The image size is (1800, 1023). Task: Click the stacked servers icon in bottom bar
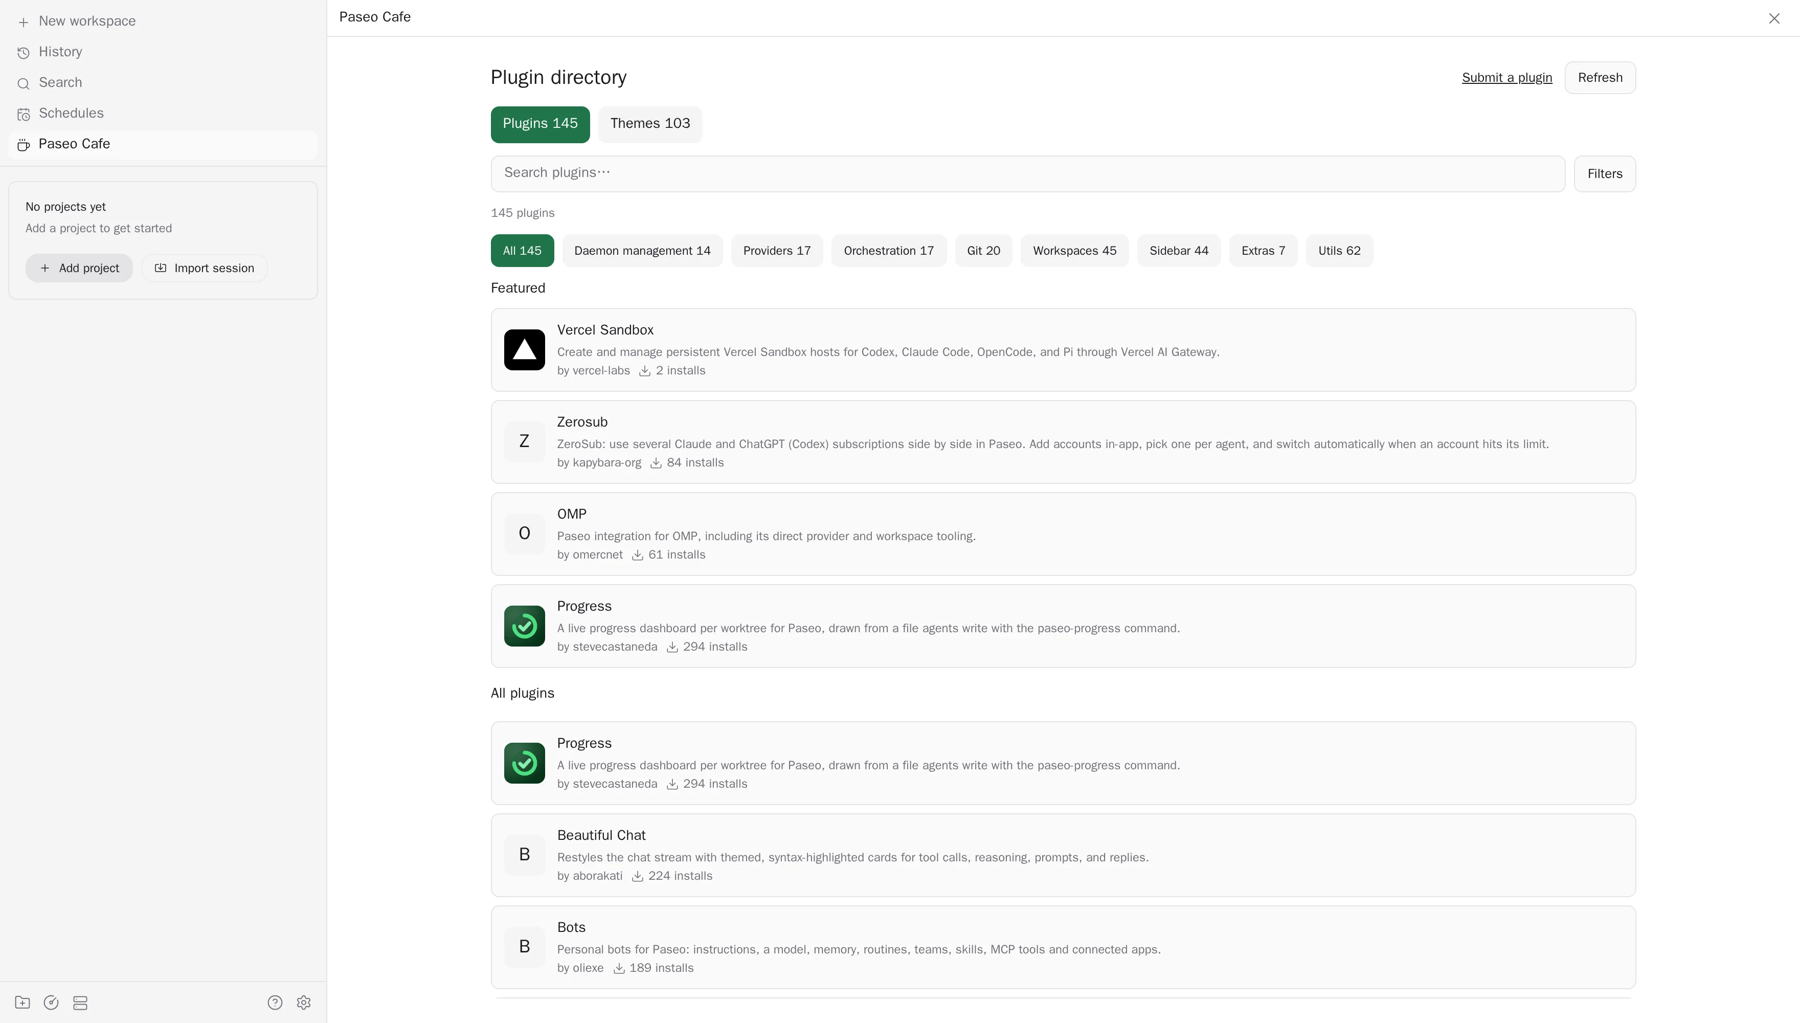80,1003
